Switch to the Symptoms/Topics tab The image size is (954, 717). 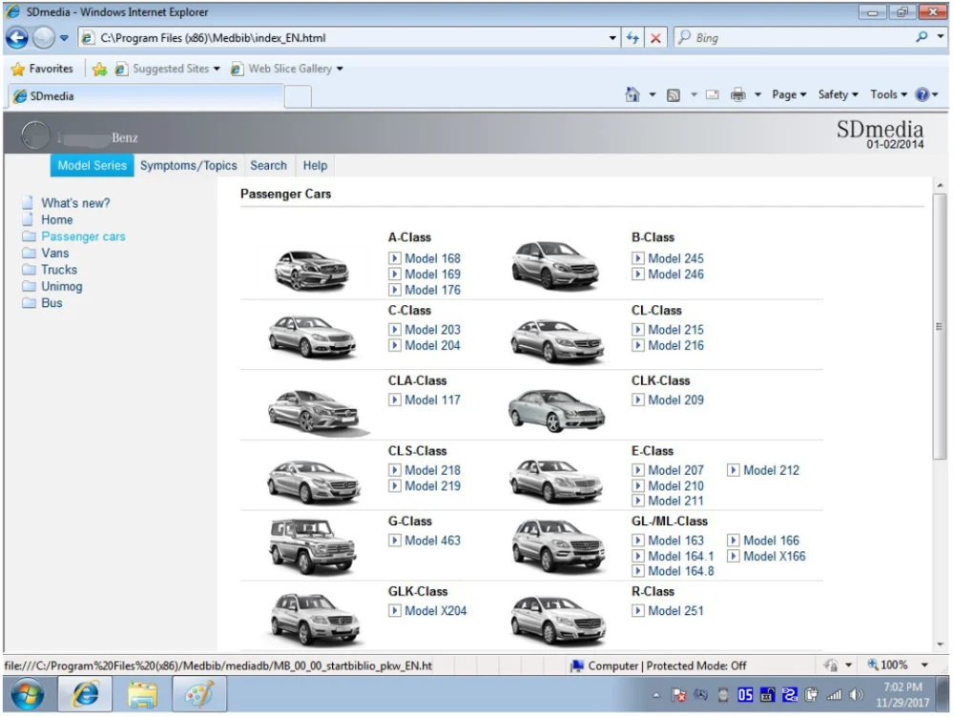pos(189,165)
